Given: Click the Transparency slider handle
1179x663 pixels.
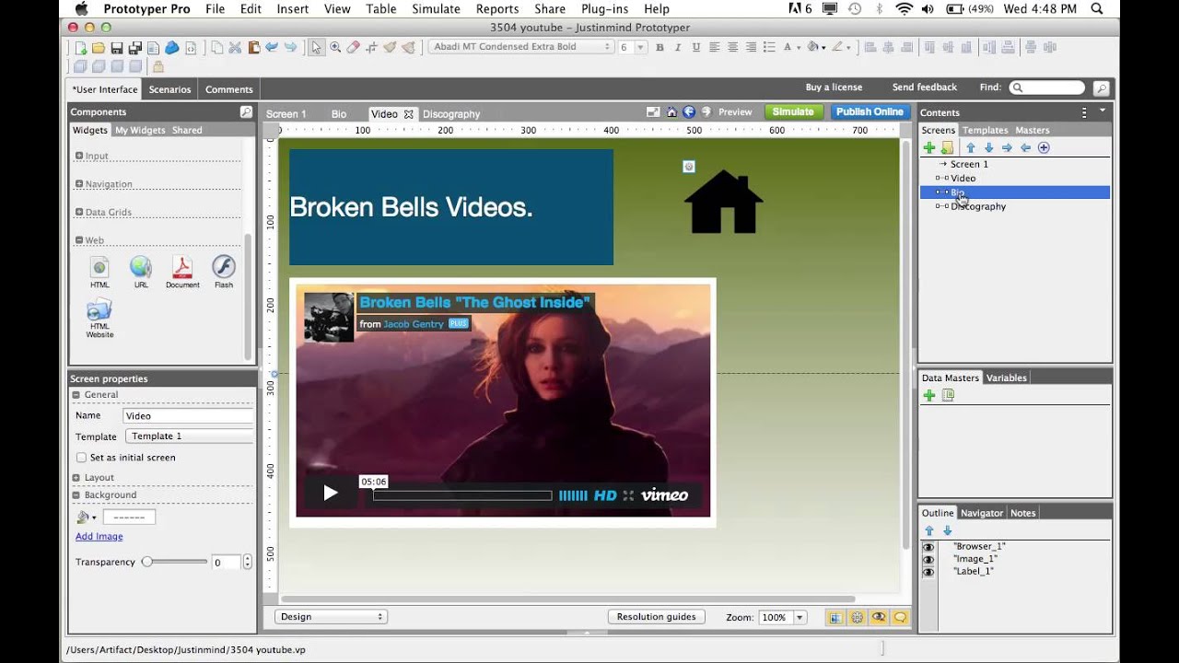Looking at the screenshot, I should (146, 562).
